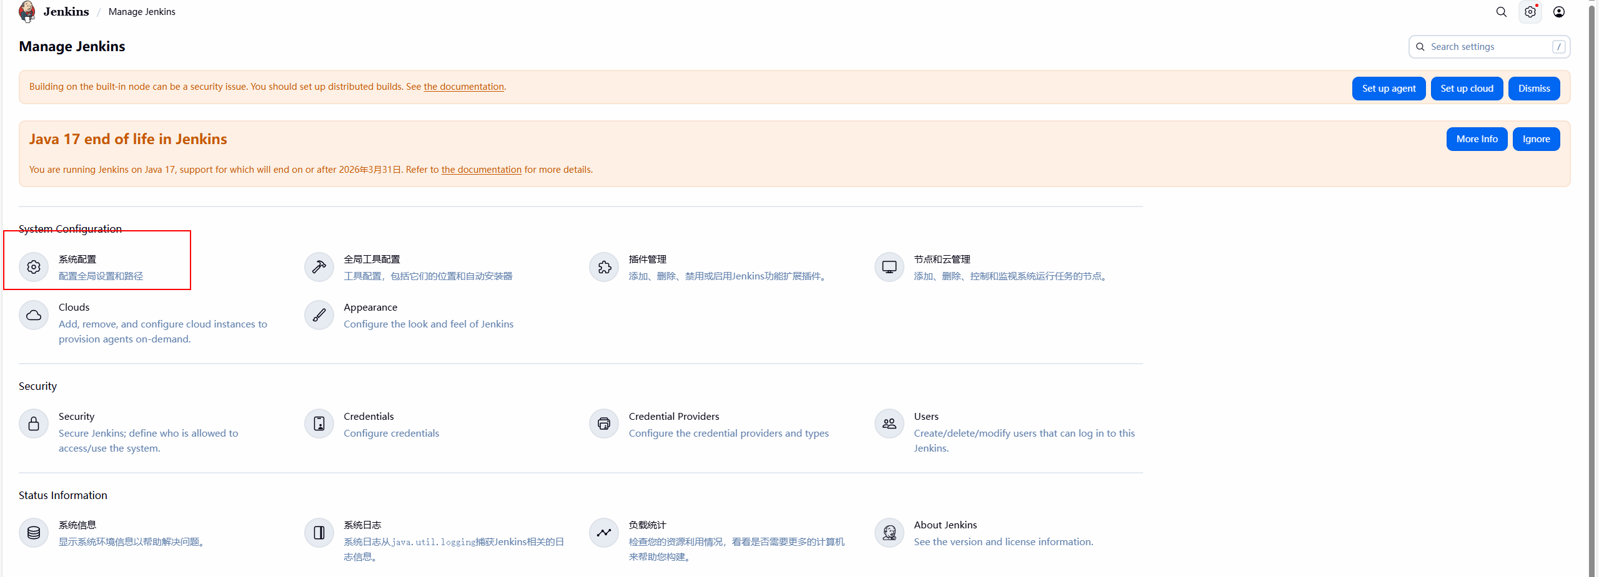This screenshot has height=577, width=1599.
Task: Click the About Jenkins butler icon
Action: coord(889,533)
